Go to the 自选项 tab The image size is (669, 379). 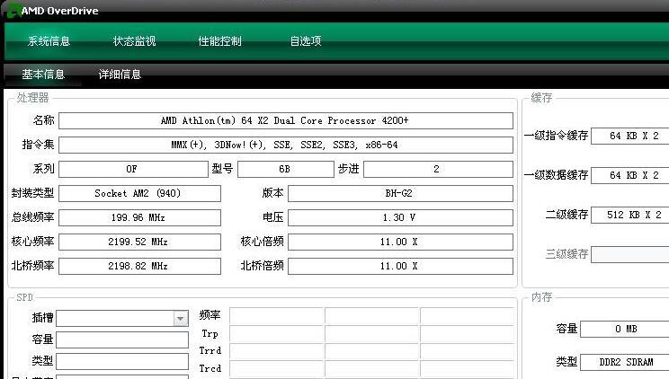(x=306, y=41)
